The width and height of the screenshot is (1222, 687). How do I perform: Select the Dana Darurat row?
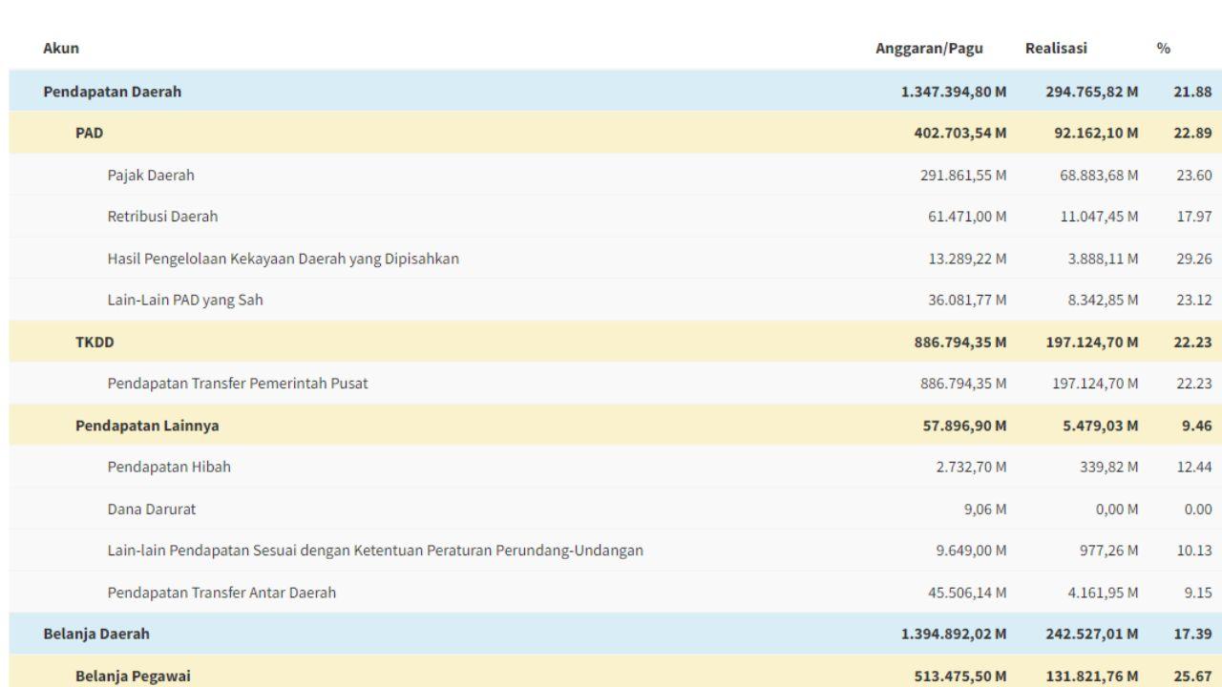(148, 509)
